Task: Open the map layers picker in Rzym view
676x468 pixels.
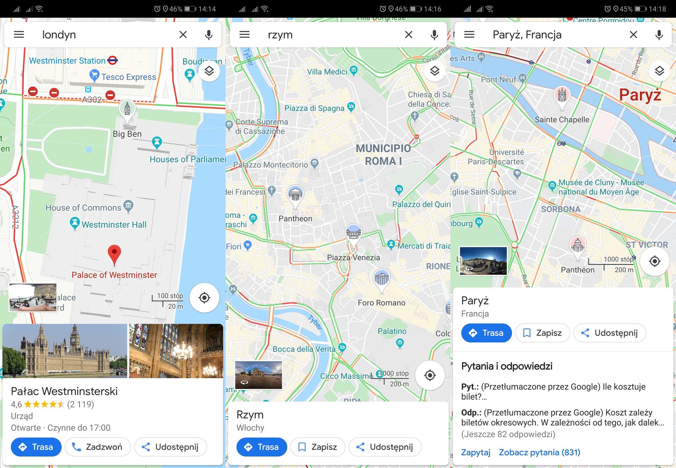Action: 435,71
